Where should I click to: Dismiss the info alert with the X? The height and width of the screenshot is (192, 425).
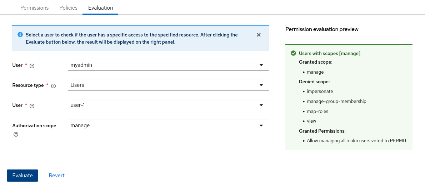tap(259, 35)
